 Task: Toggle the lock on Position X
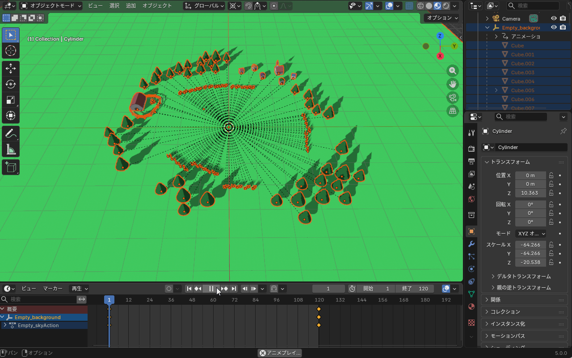point(551,175)
